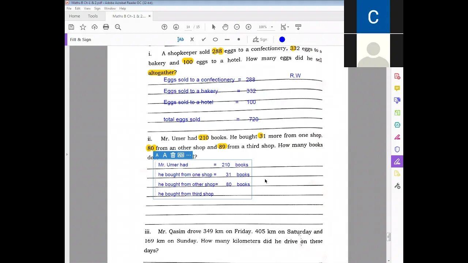Open the Window menu
The width and height of the screenshot is (468, 263).
click(110, 8)
